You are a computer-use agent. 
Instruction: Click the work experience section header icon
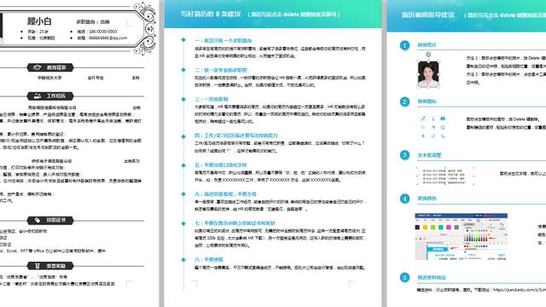click(x=38, y=96)
